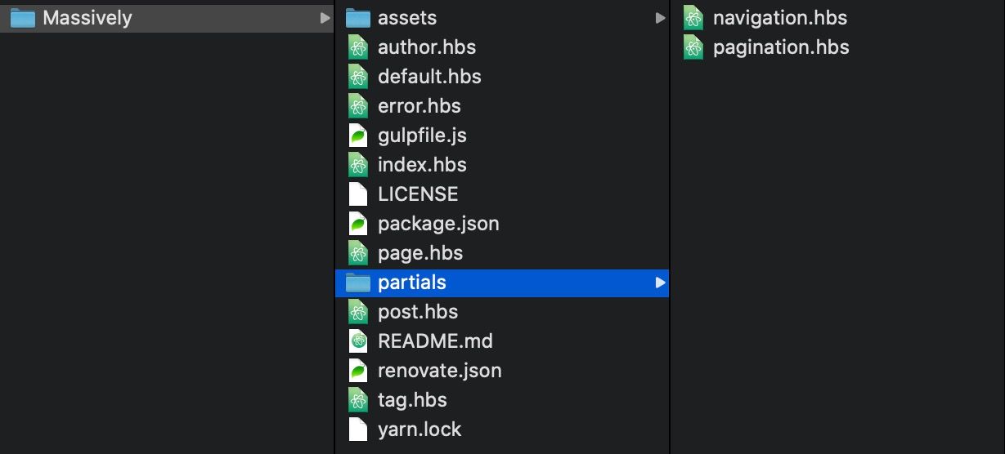The image size is (1005, 454).
Task: Click the yarn.lock document icon
Action: coord(357,430)
